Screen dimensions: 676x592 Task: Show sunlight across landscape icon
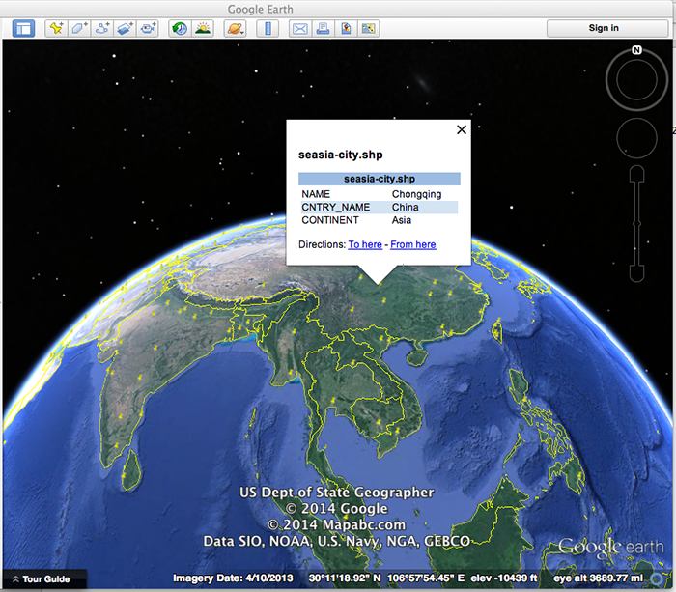[203, 28]
